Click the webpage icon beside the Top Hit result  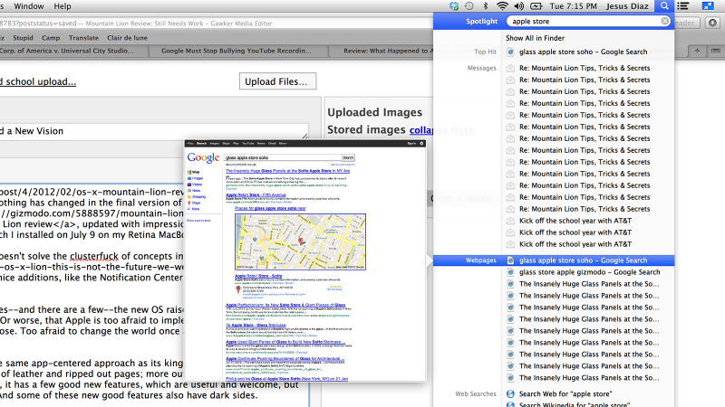510,52
